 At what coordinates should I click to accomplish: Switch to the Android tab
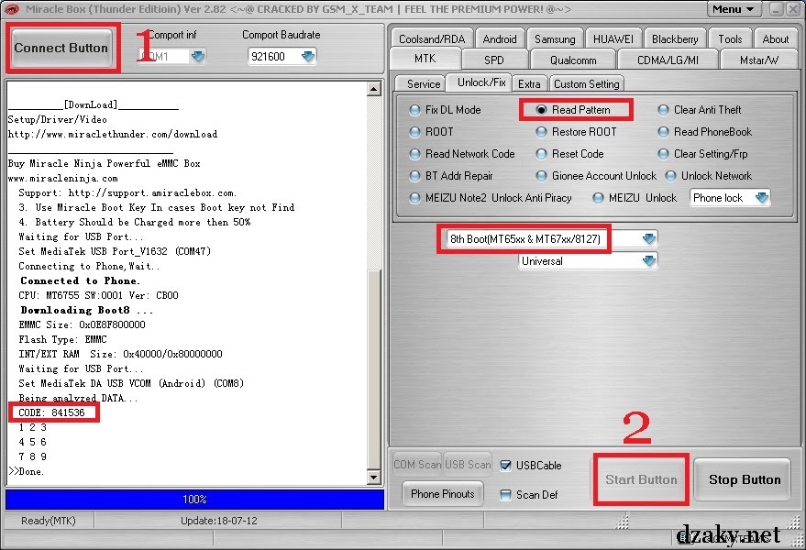click(500, 39)
